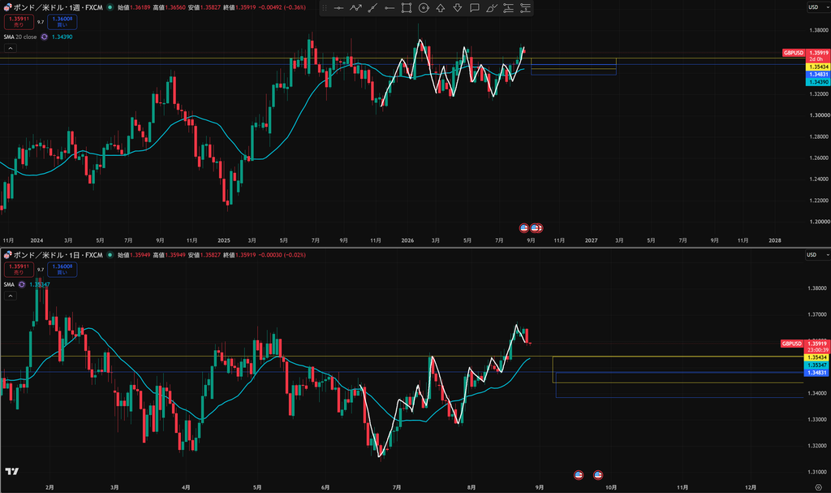Click the buy button 1.36008 on daily chart
This screenshot has height=493, width=831.
[x=62, y=270]
